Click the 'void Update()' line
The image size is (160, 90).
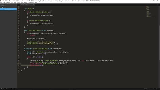click(x=29, y=9)
